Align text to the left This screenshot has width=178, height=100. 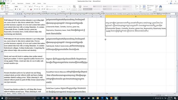pos(35,9)
